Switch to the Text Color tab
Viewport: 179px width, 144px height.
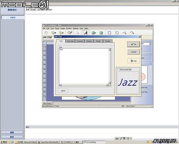tap(70, 41)
